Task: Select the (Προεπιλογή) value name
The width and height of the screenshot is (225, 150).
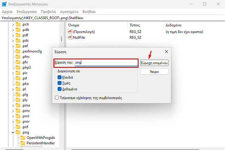Action: (84, 32)
